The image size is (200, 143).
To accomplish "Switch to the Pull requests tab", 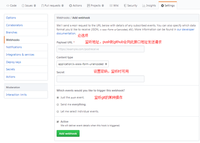I will tap(52, 6).
